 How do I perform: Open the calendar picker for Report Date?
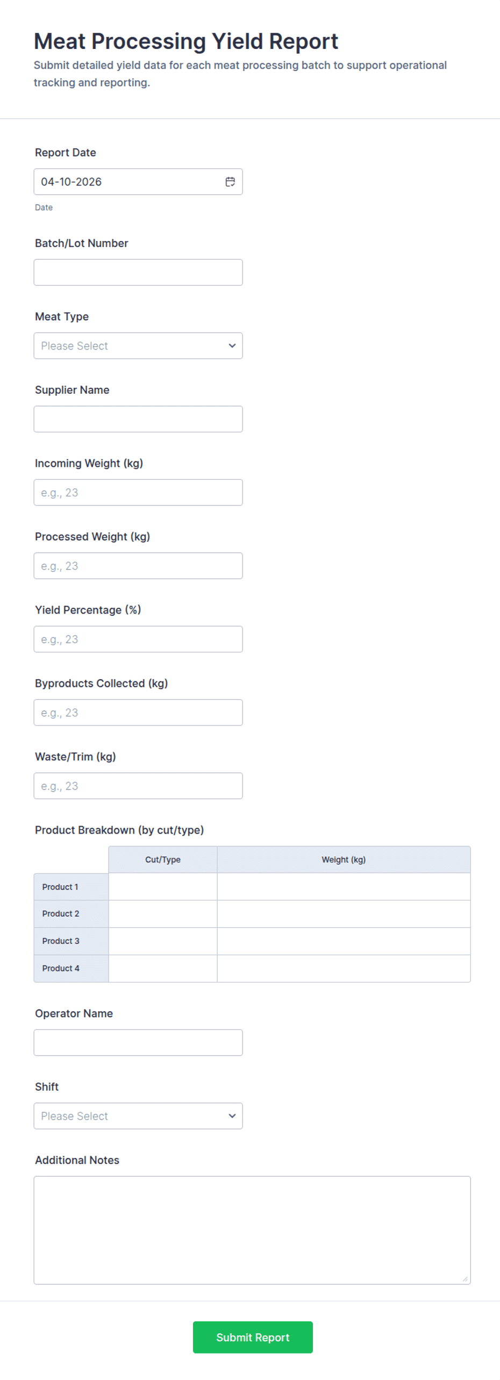pyautogui.click(x=230, y=182)
